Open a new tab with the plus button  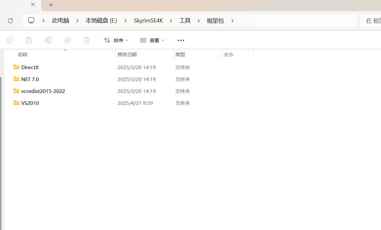(51, 5)
